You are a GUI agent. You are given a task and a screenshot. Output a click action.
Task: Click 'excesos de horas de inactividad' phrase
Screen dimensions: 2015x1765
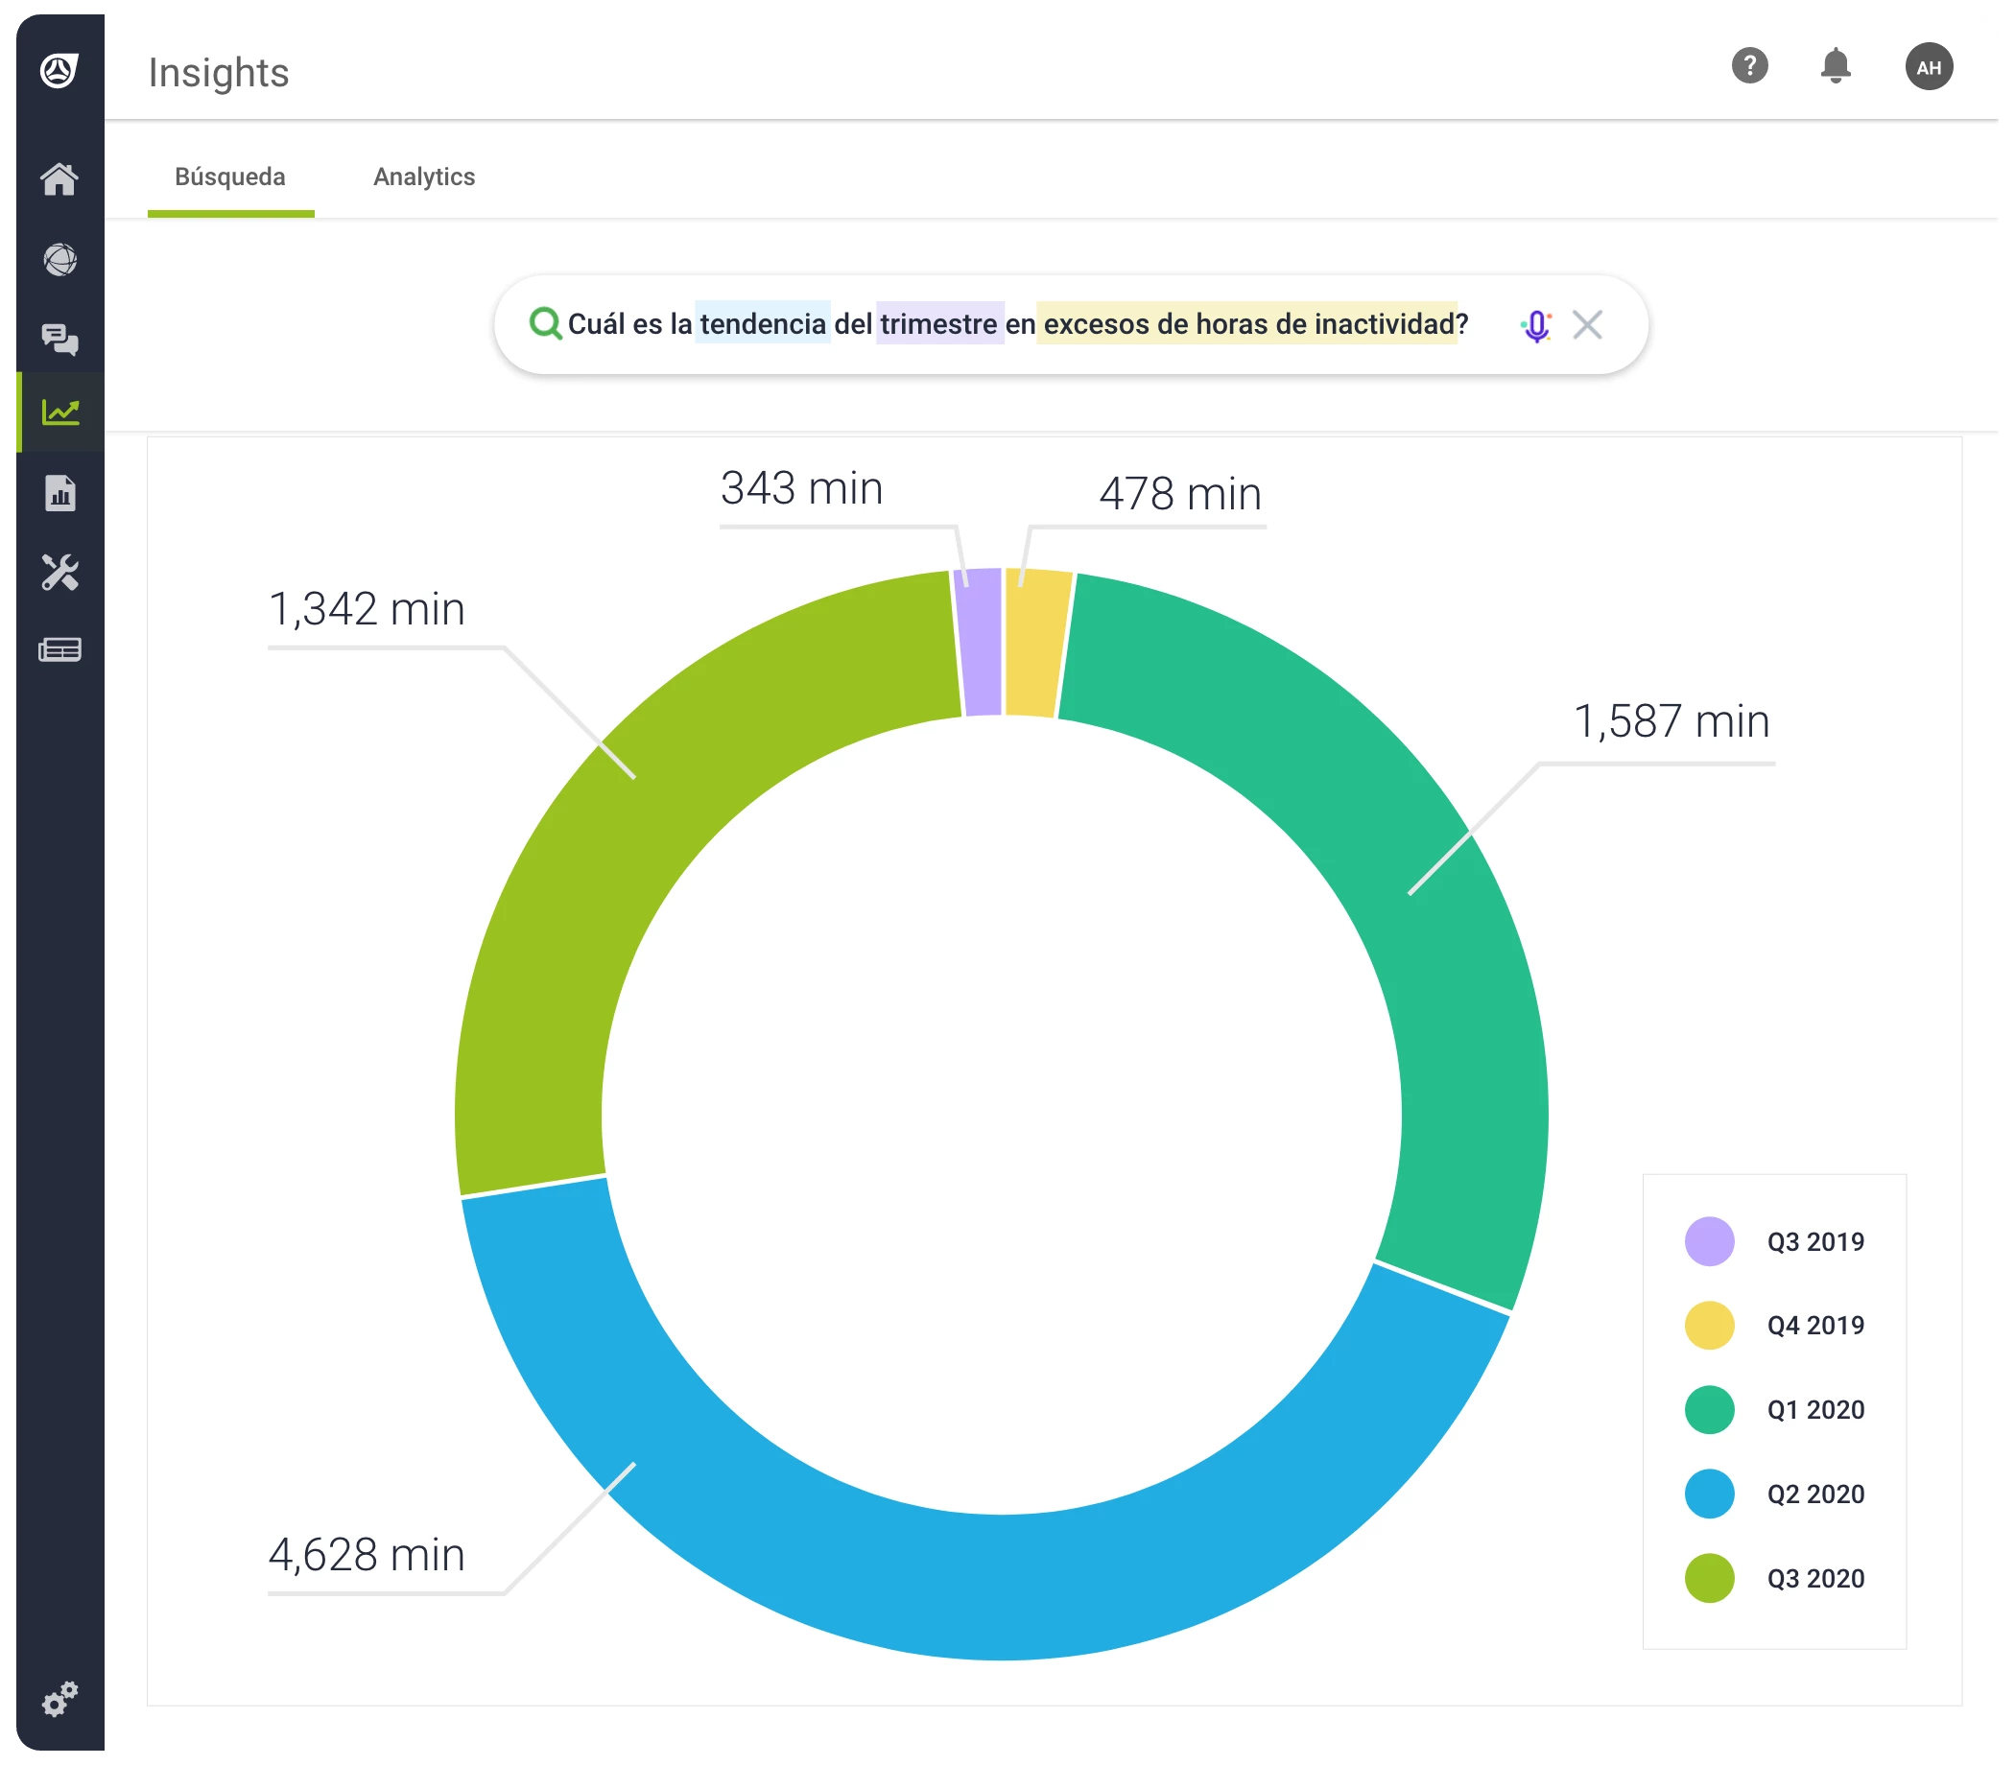click(1247, 324)
